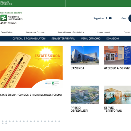The width and height of the screenshot is (131, 131).
Task: Select the first carousel slide dot
Action: [x=3, y=121]
